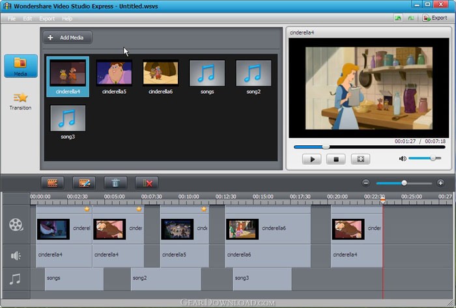This screenshot has height=308, width=456.
Task: Click the edit clip icon
Action: pos(84,183)
